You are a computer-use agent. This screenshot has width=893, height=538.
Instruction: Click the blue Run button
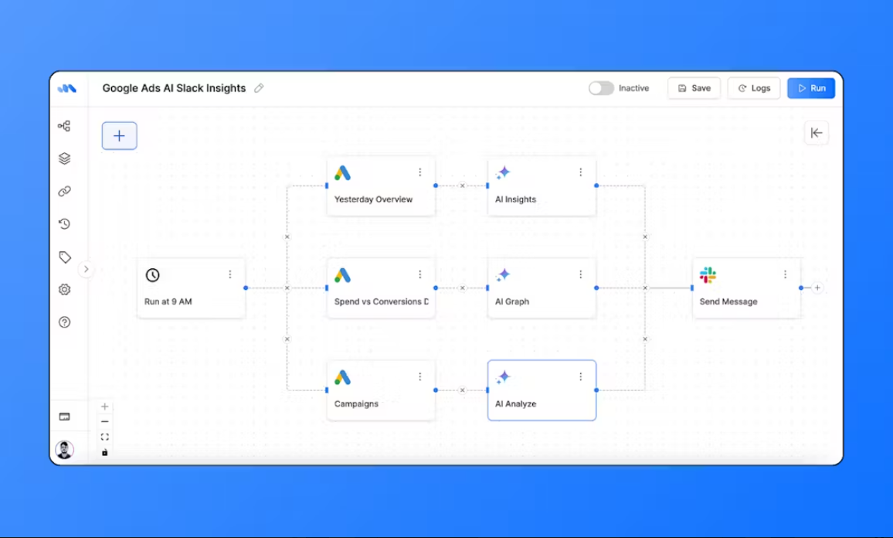coord(811,88)
